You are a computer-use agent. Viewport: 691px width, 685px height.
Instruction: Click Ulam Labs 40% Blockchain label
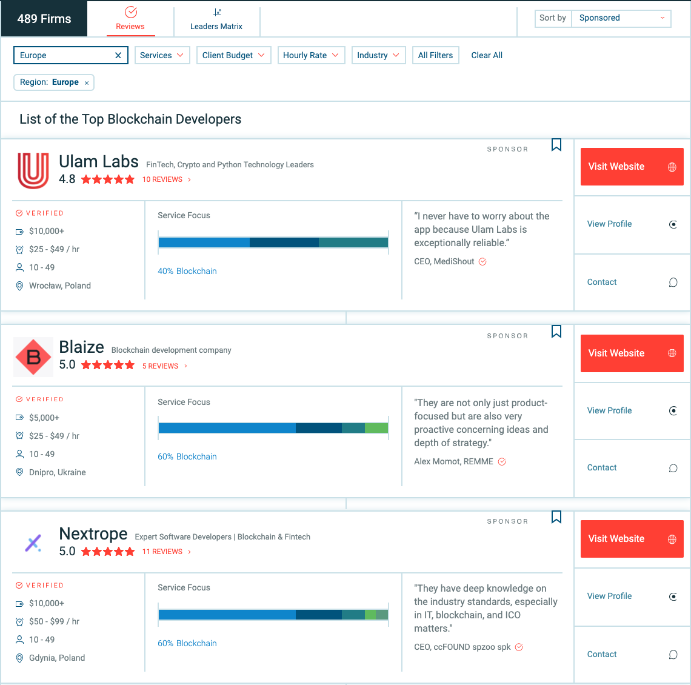point(187,272)
